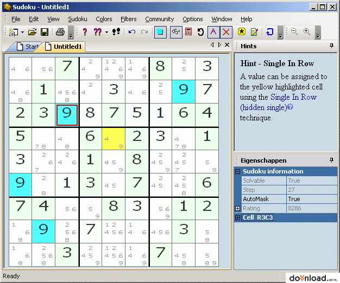This screenshot has height=283, width=340.
Task: Toggle the cyan cell highlight button
Action: [x=160, y=32]
